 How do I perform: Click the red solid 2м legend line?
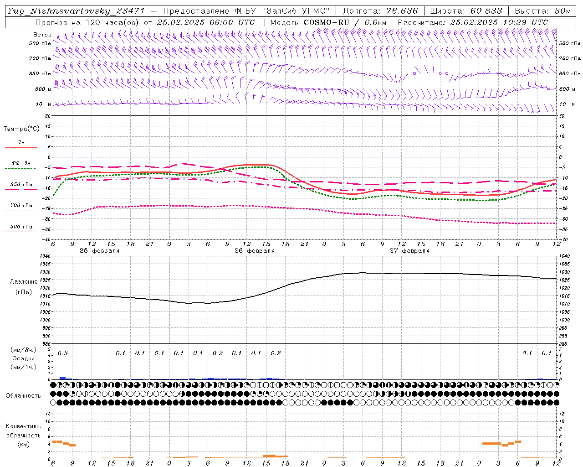pos(21,148)
